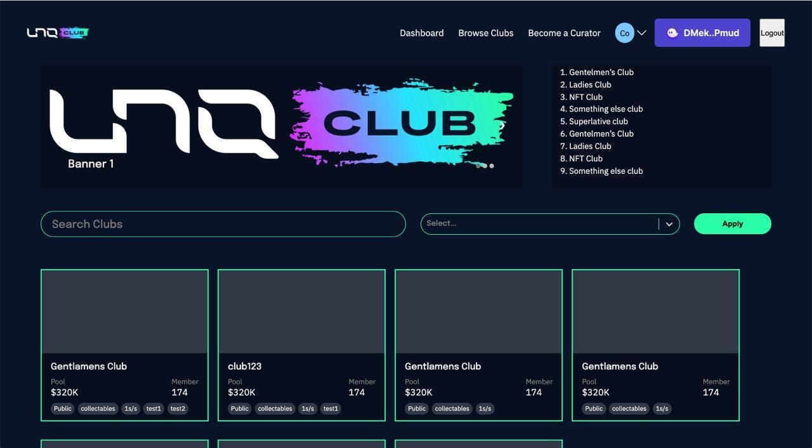Viewport: 812px width, 448px height.
Task: Select '4. Something else club' in the list
Action: (601, 109)
